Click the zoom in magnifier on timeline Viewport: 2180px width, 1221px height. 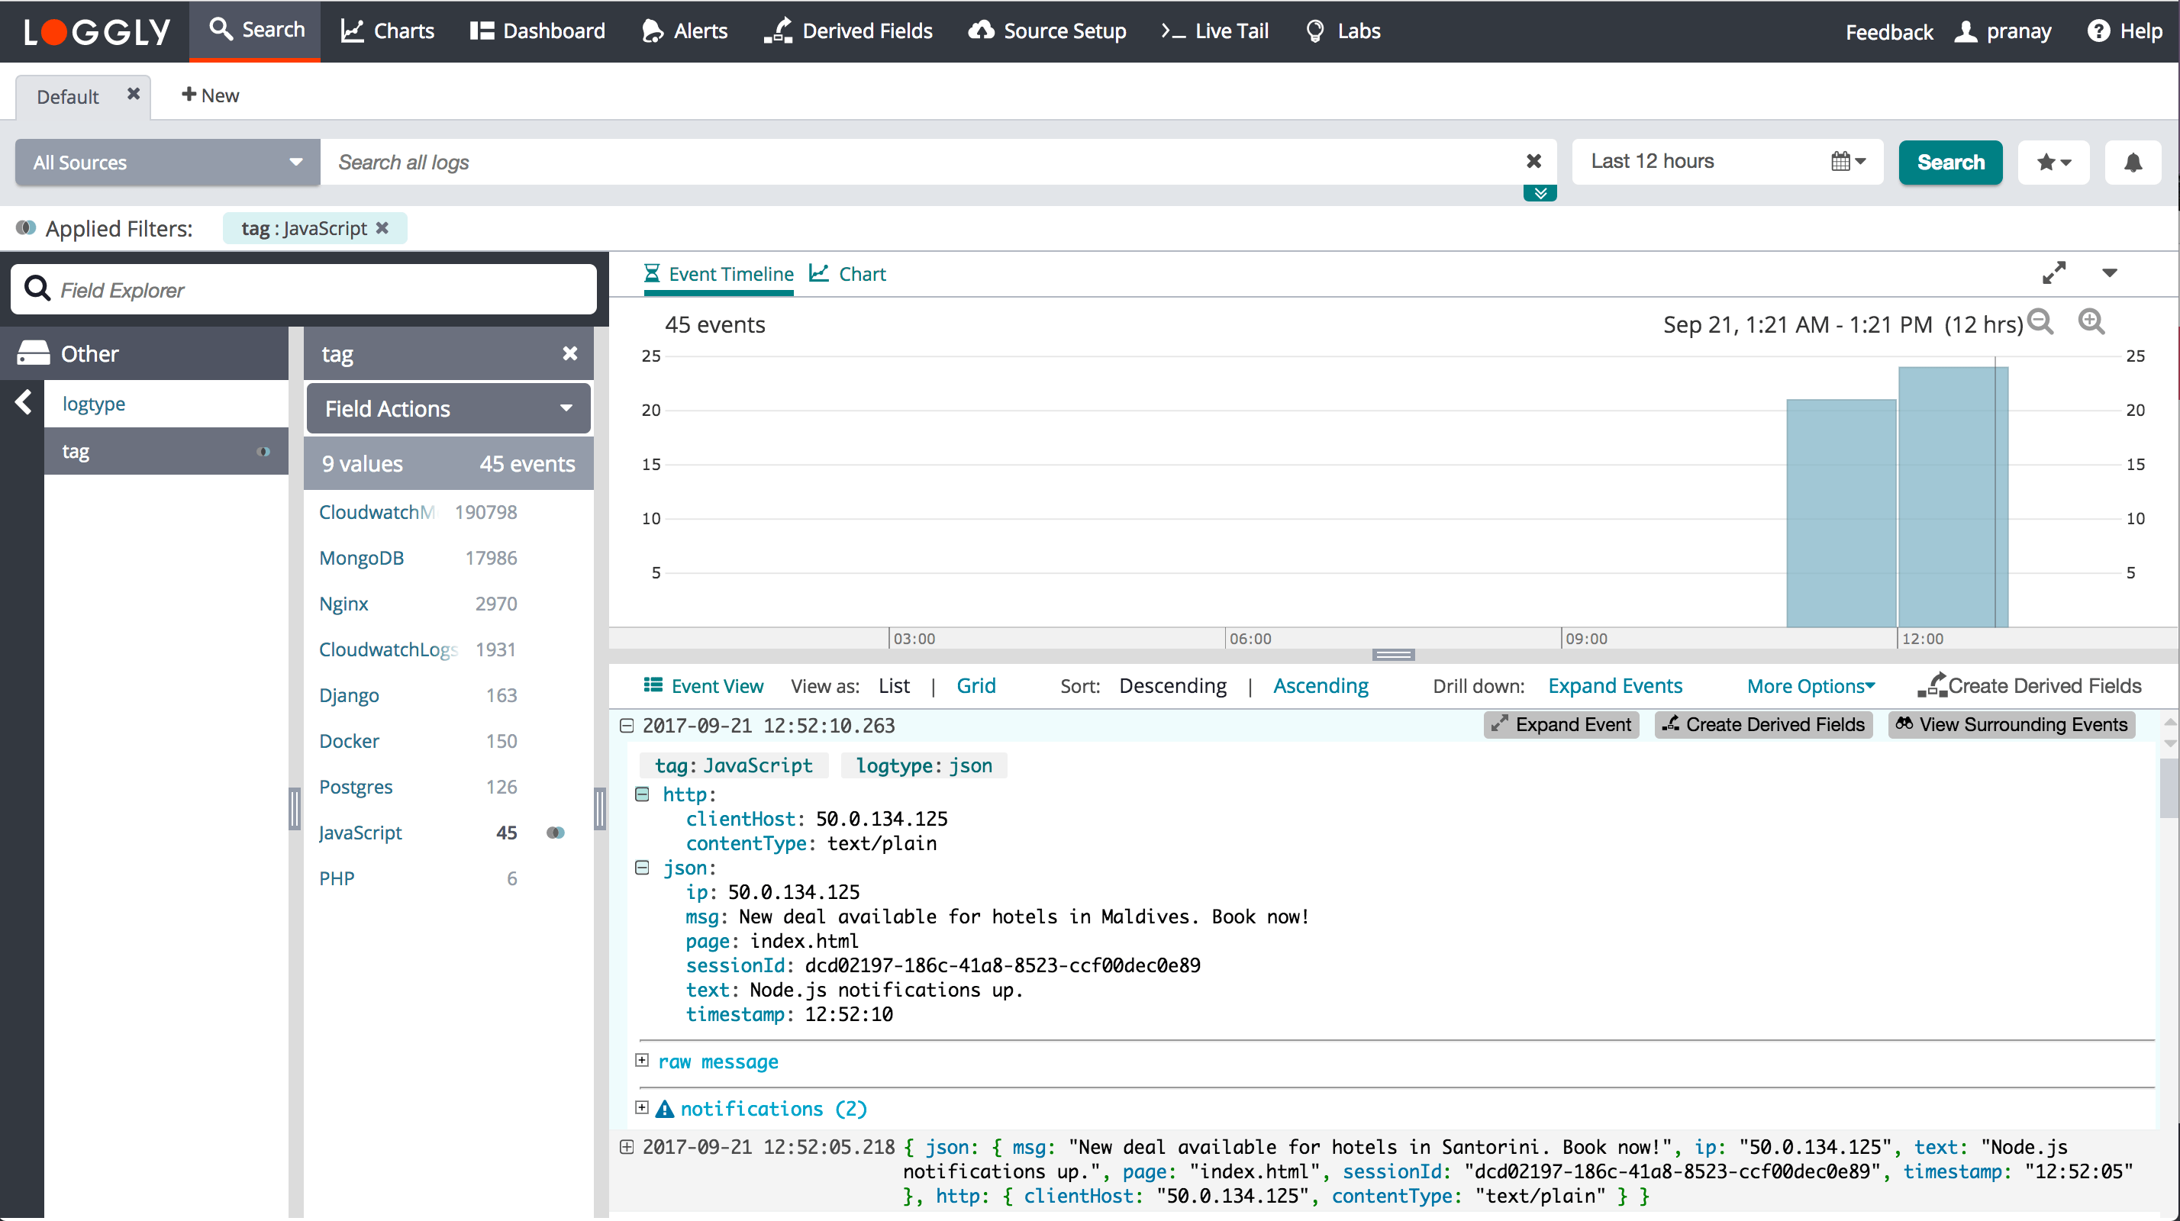click(x=2090, y=322)
